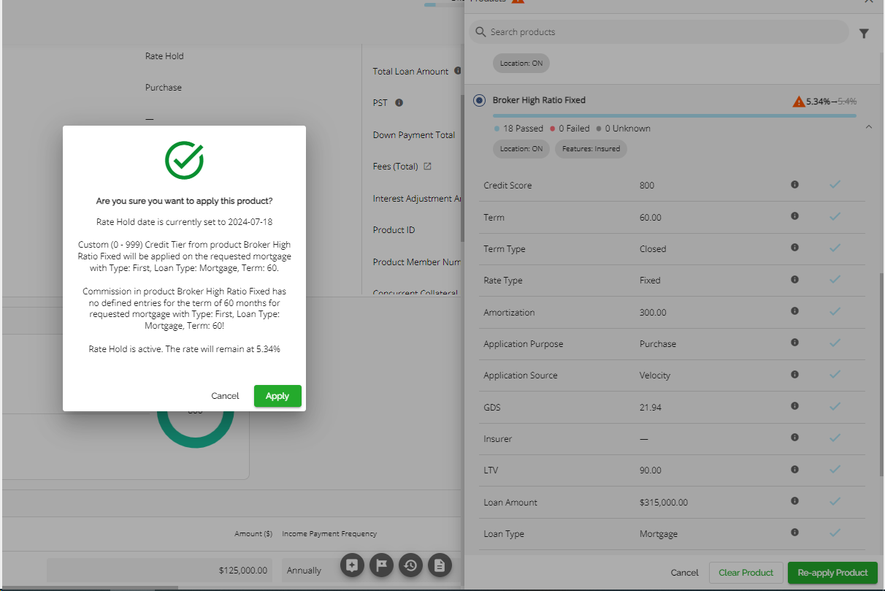Click the note icon in floating toolbar
Screen dimensions: 885x591
pos(352,565)
